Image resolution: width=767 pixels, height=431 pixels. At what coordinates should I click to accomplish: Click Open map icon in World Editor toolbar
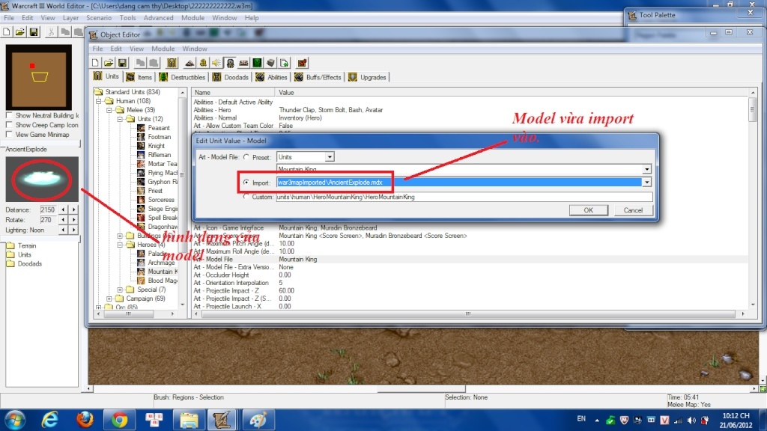pos(20,32)
